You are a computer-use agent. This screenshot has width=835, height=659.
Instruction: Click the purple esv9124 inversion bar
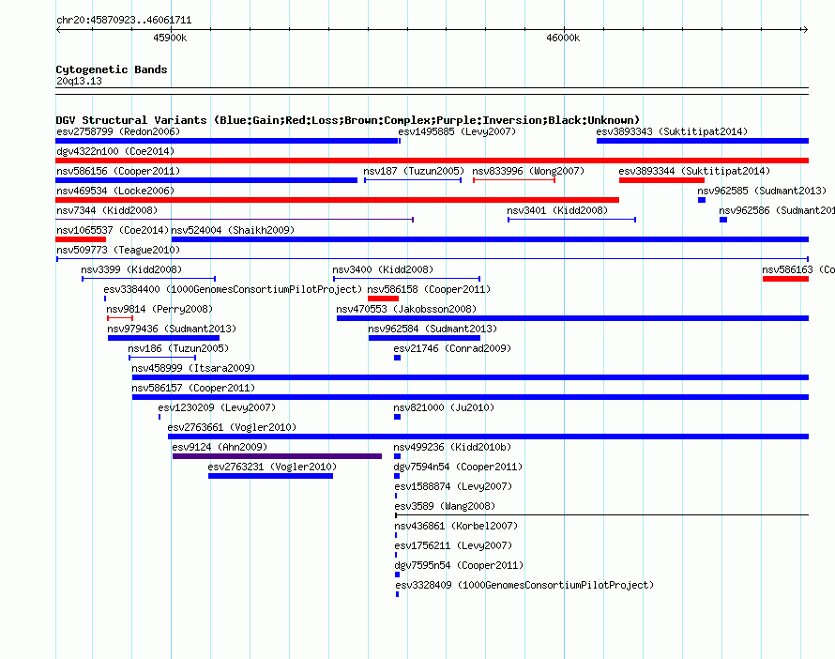[277, 456]
